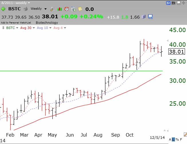Open the yellow sticky note icon
This screenshot has width=187, height=144.
point(80,9)
